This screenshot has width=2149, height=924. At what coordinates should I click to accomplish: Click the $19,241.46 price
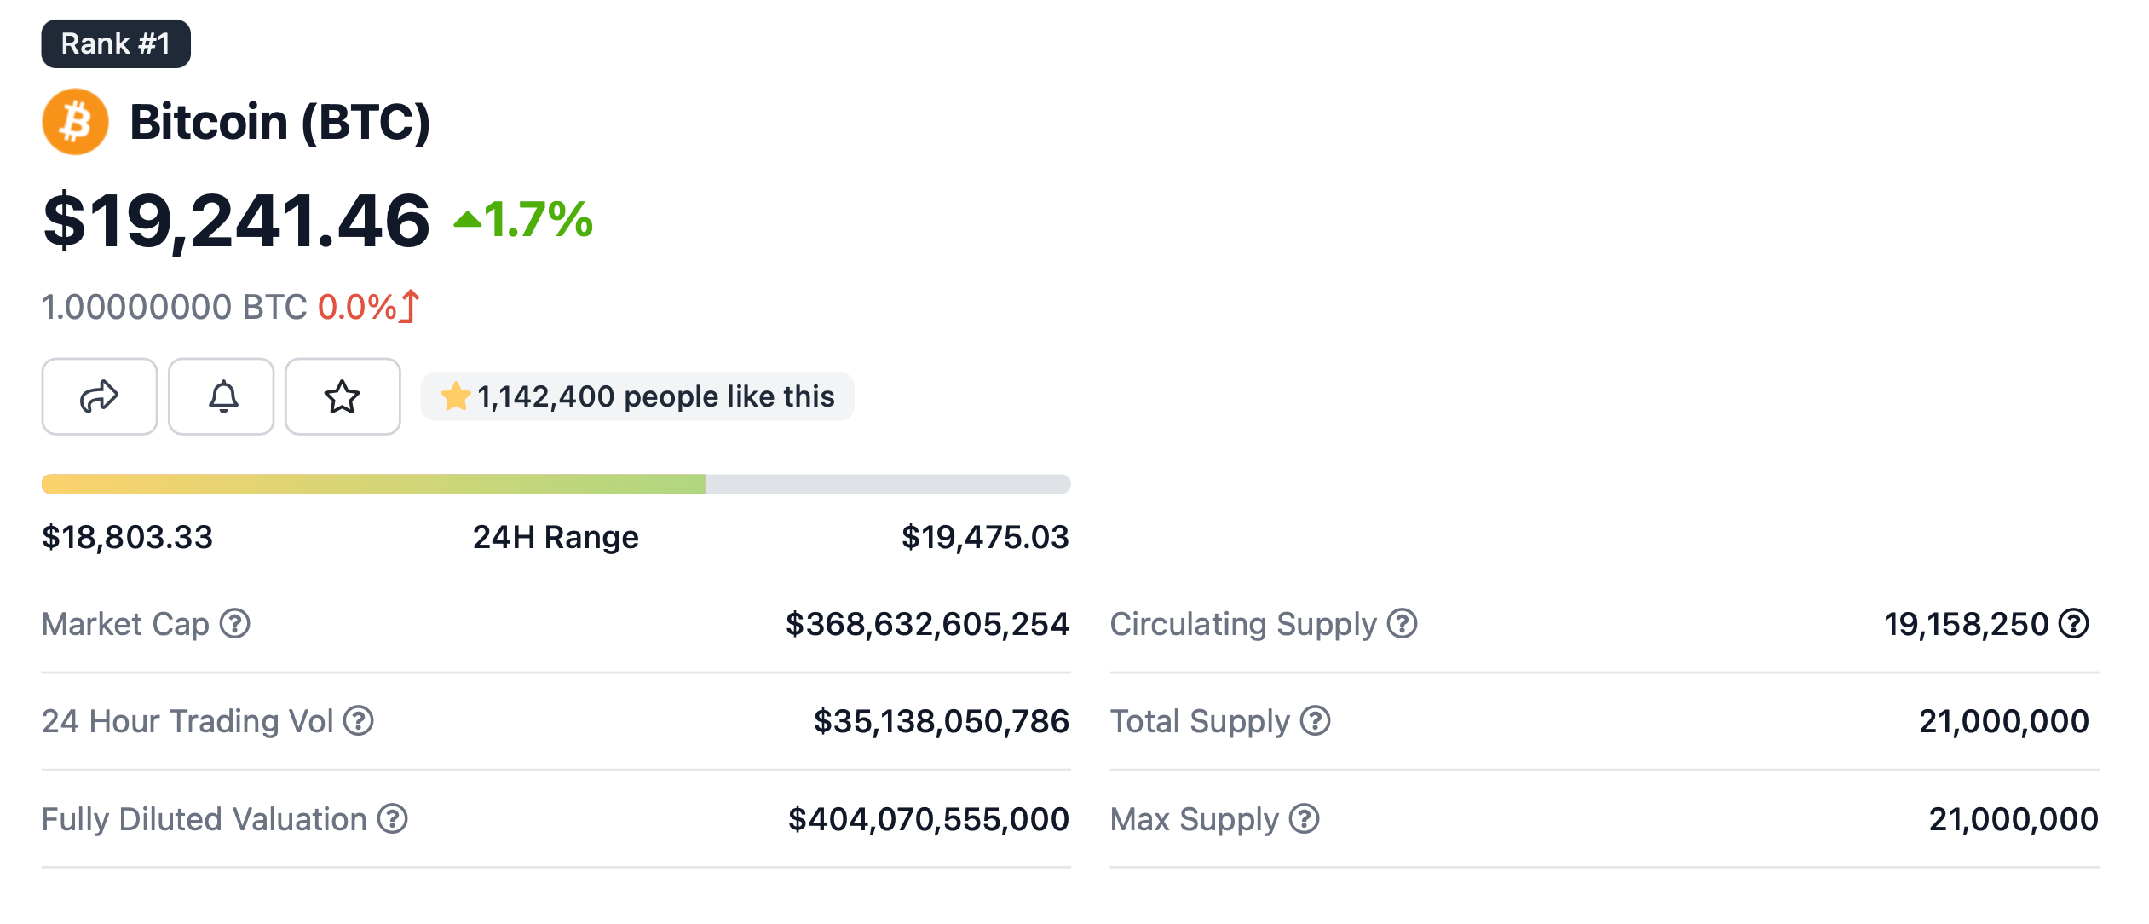(x=236, y=221)
